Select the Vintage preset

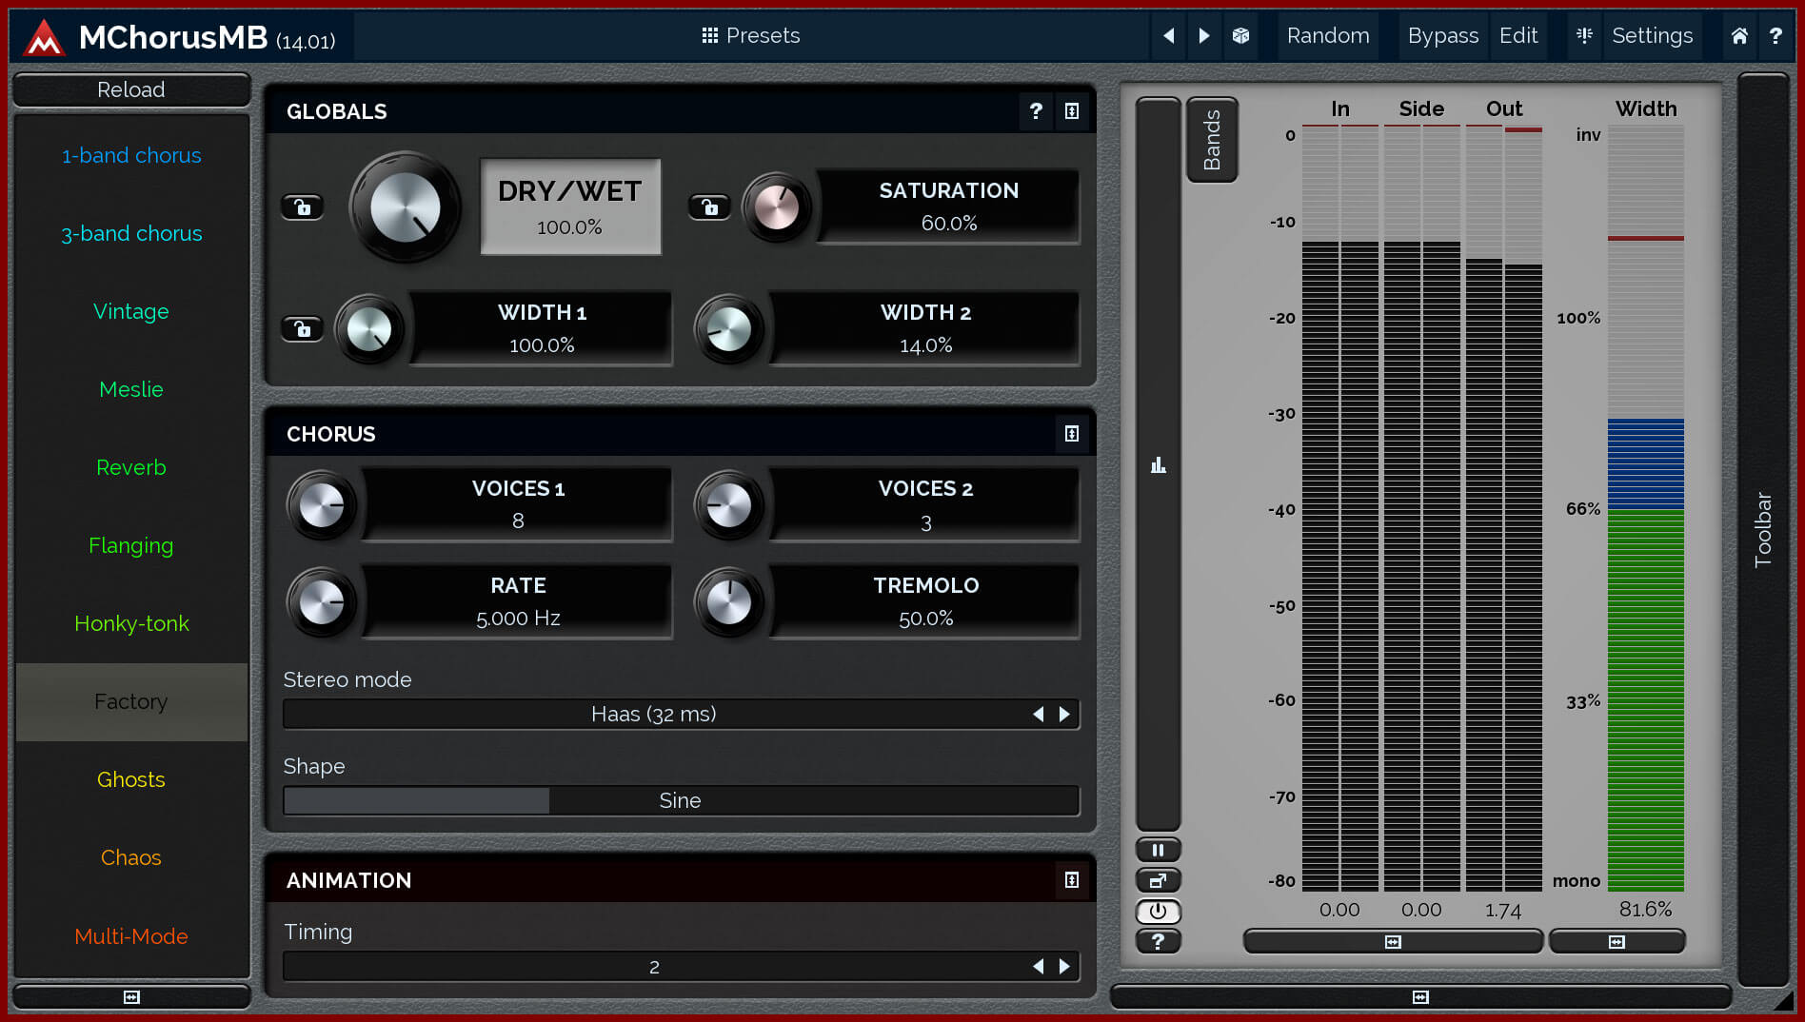(131, 311)
